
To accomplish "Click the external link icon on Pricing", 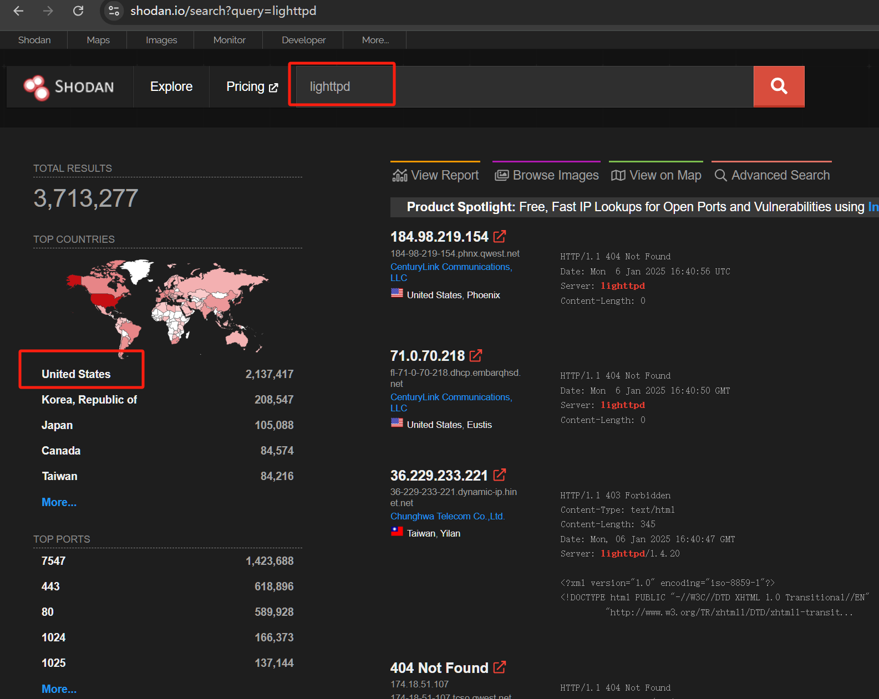I will click(273, 88).
